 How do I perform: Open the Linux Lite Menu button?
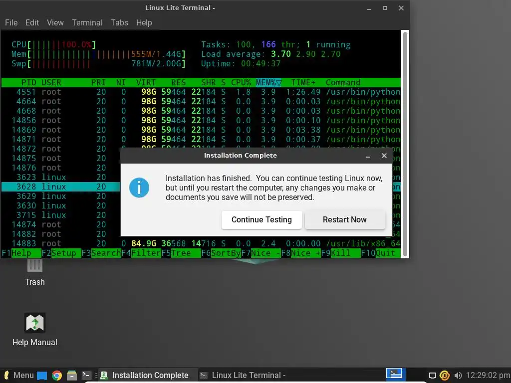coord(18,375)
